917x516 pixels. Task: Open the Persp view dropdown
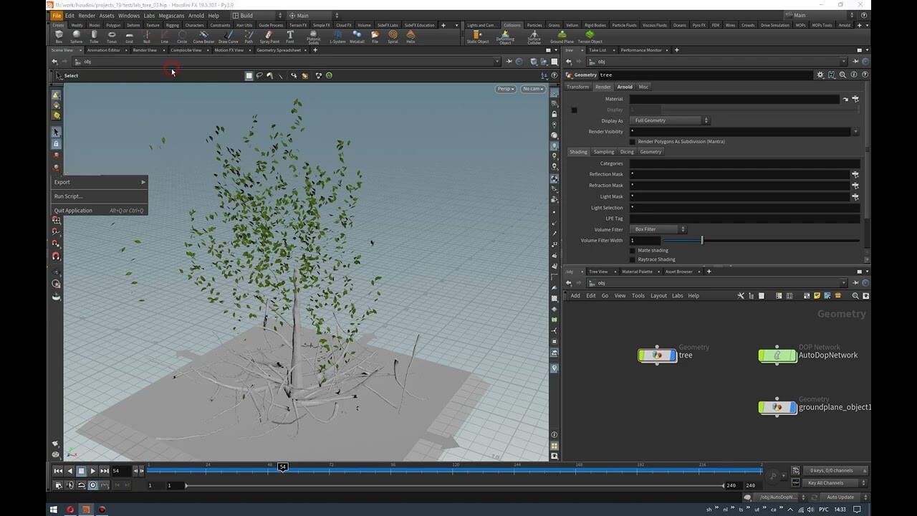pyautogui.click(x=504, y=88)
